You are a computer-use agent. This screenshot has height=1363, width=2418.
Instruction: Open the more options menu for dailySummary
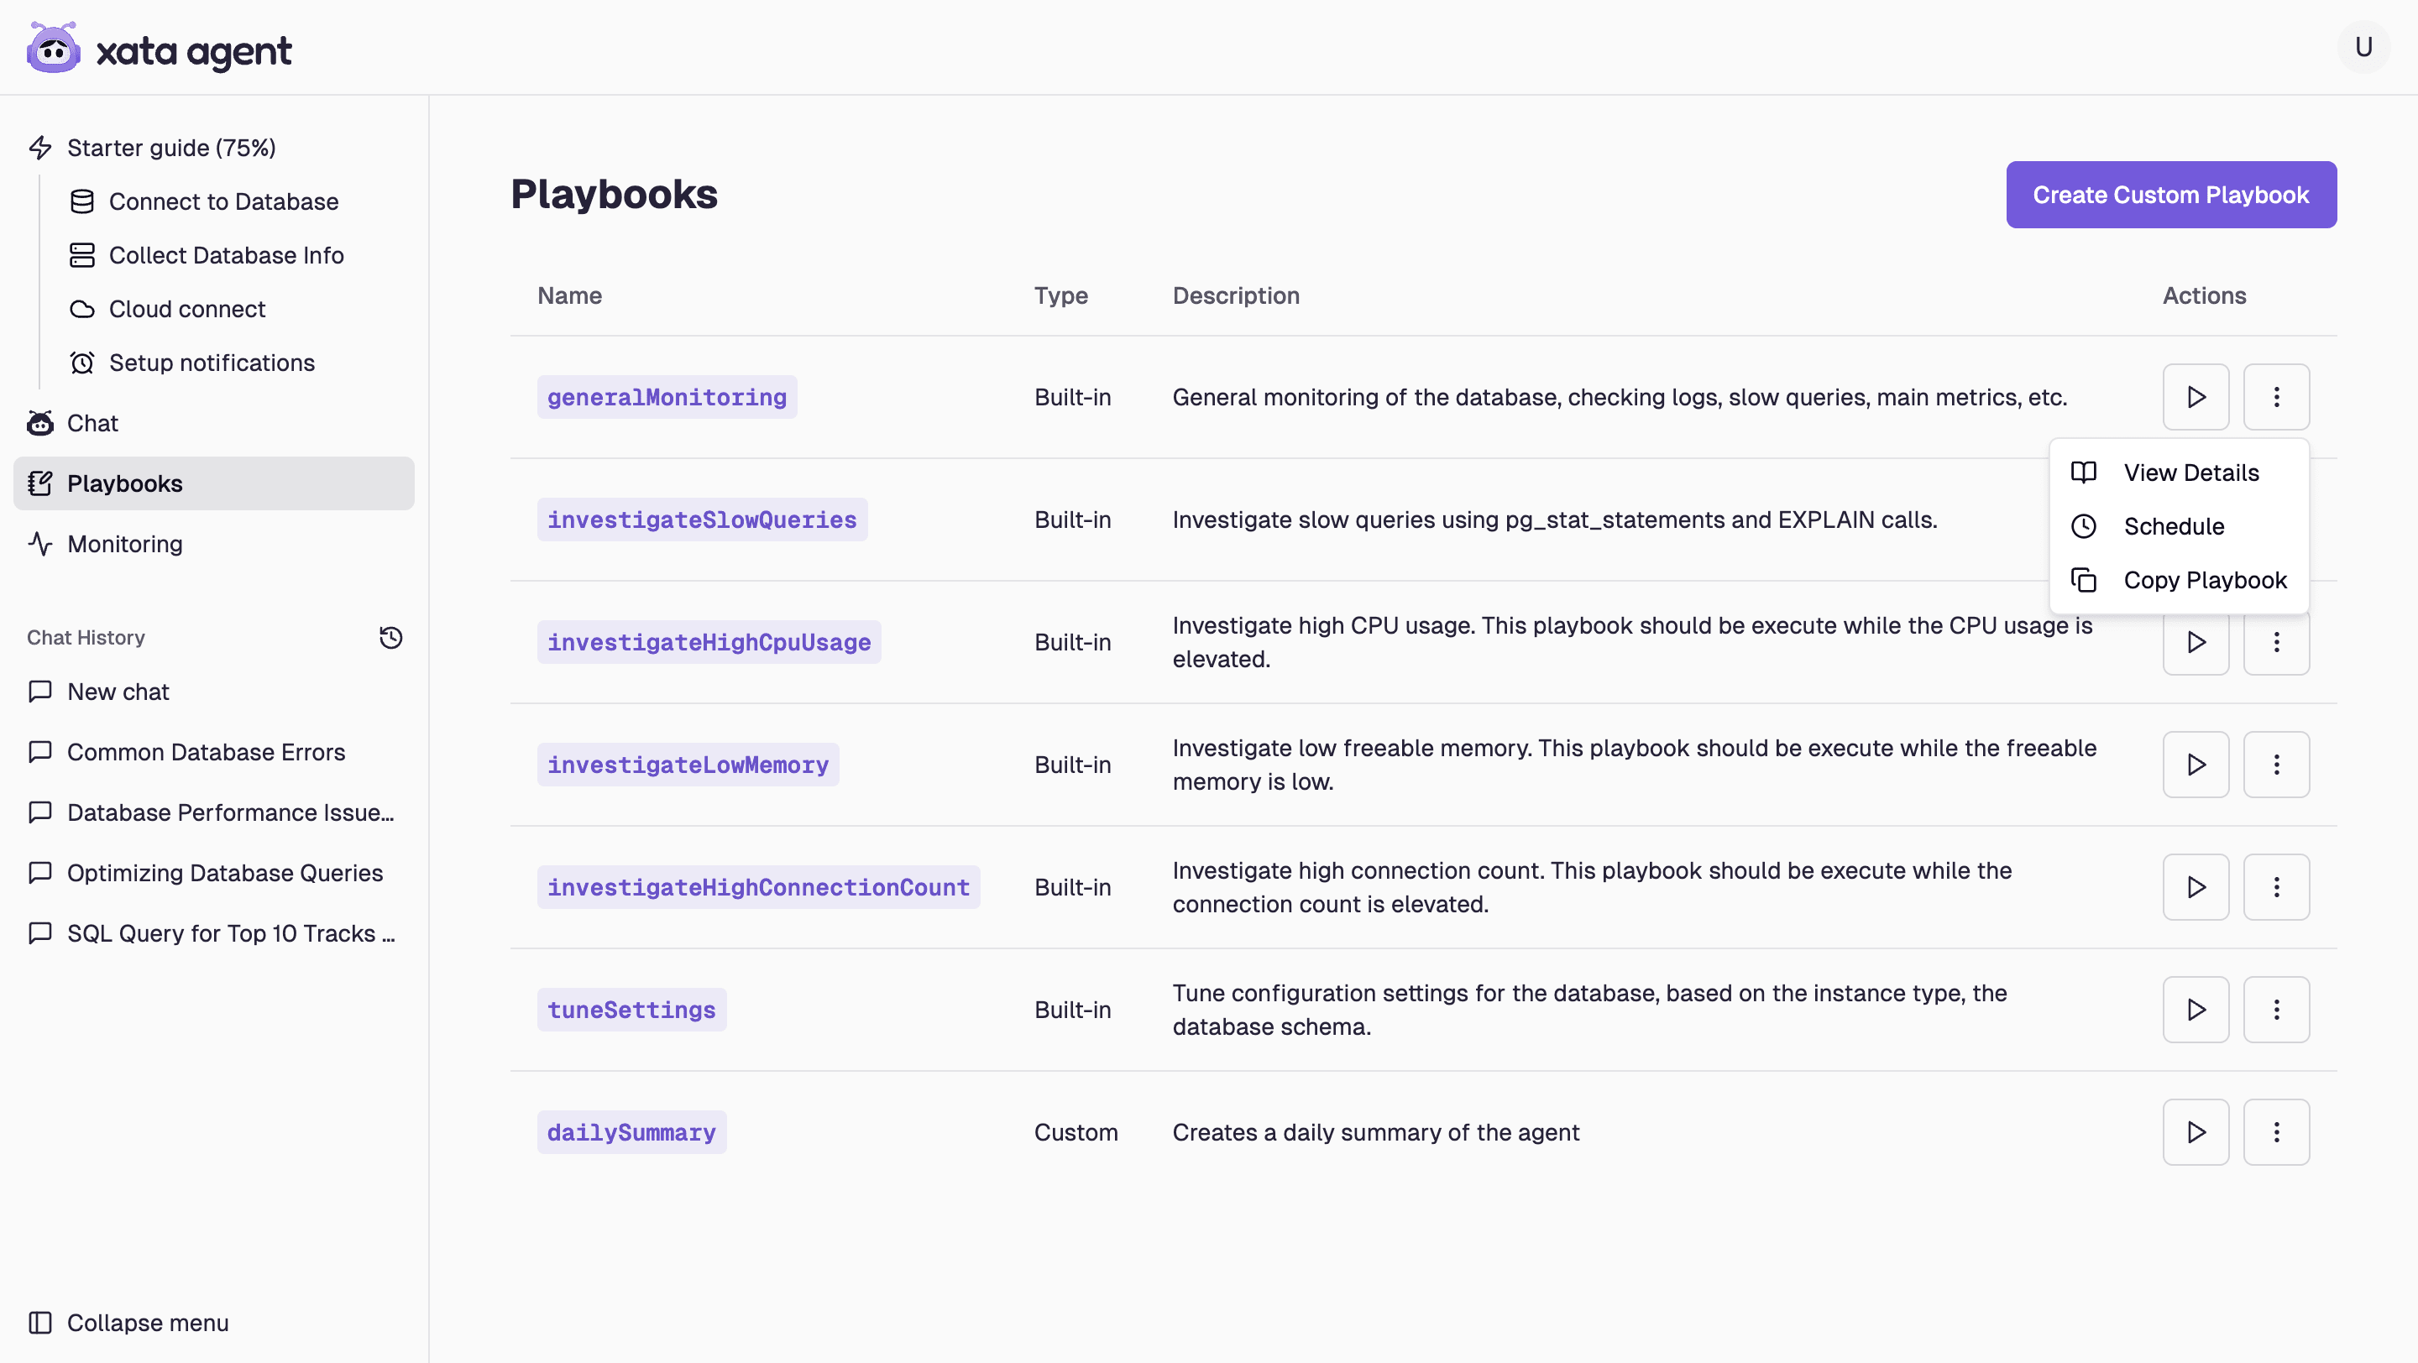pyautogui.click(x=2275, y=1132)
